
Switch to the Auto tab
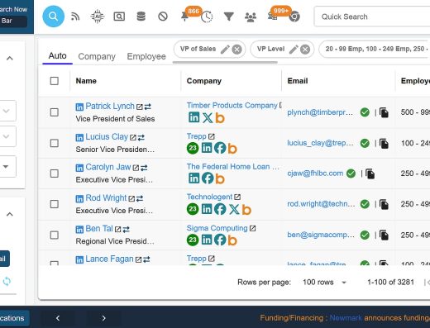pyautogui.click(x=57, y=56)
